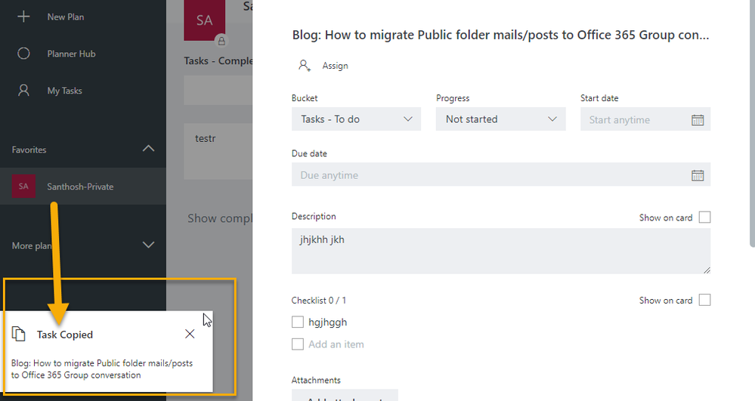Open the Progress dropdown Not started
Screen dimensions: 755x401
[501, 119]
